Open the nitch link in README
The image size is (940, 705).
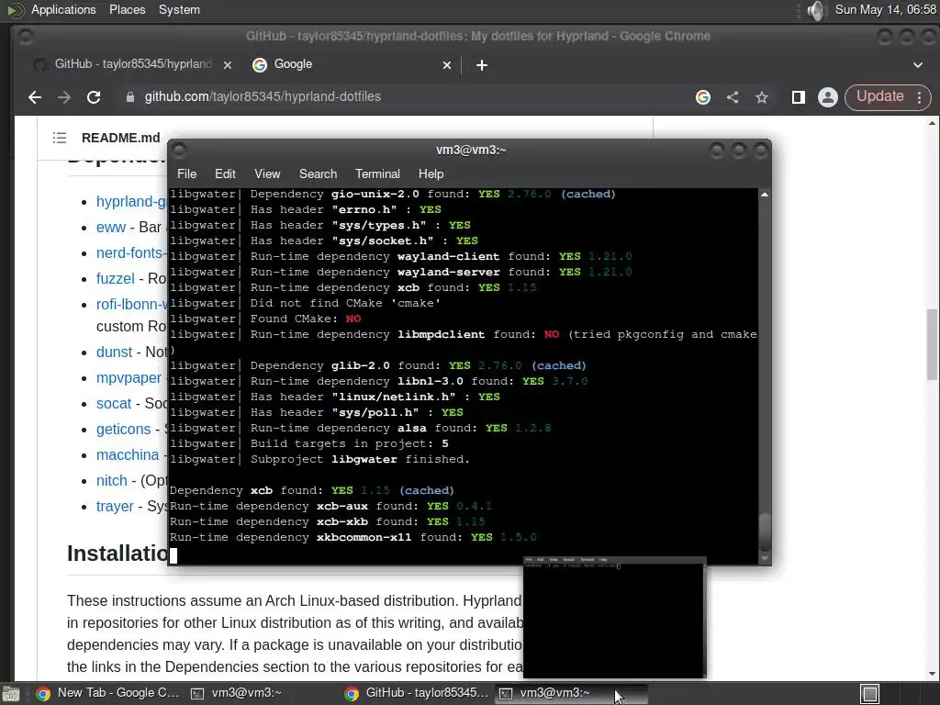click(x=111, y=481)
